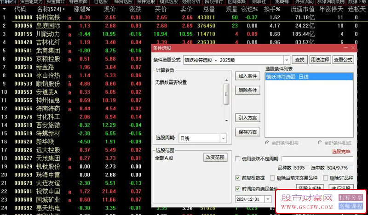
Task: Click 引入方案 button
Action: (247, 118)
